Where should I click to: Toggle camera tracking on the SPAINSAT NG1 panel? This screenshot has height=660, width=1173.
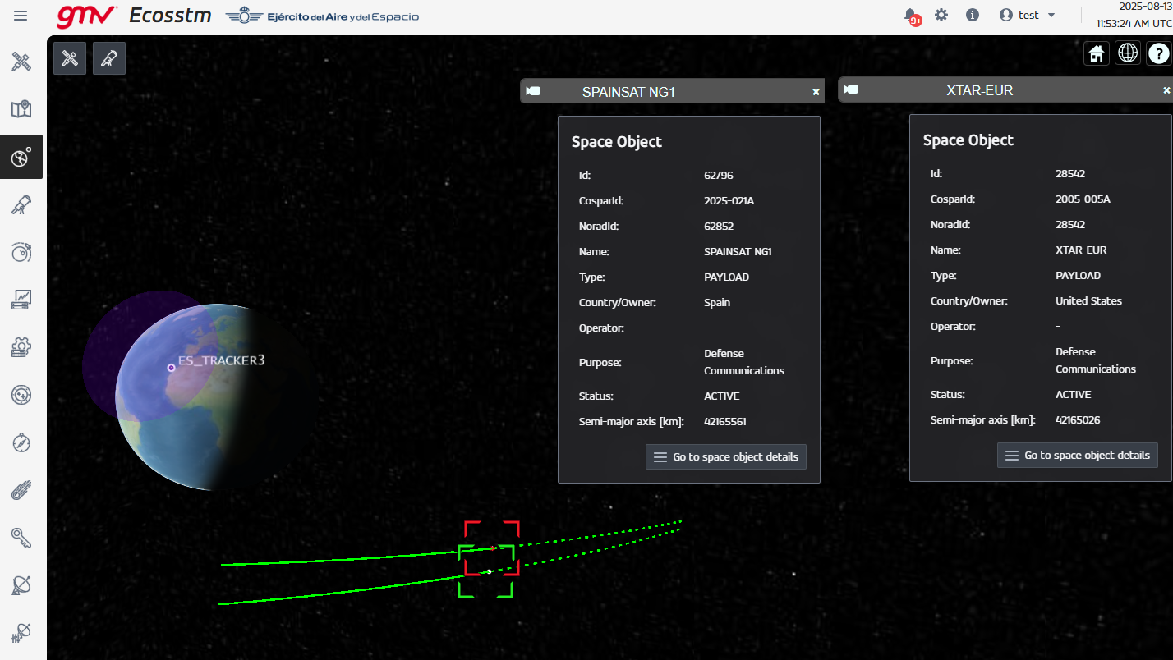point(533,91)
